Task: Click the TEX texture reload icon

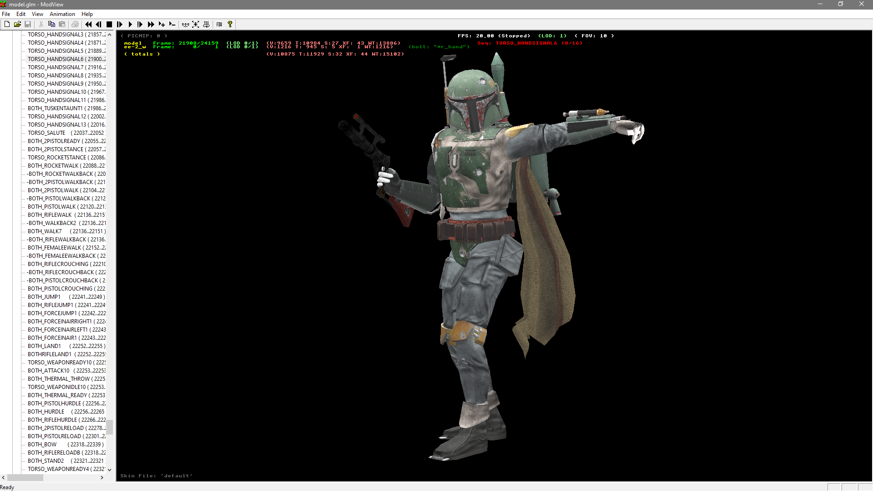Action: click(206, 24)
